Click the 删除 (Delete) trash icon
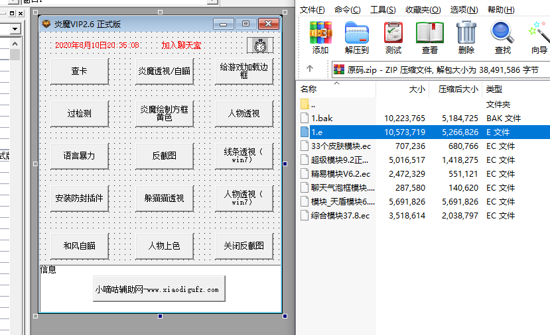550x335 pixels. (466, 32)
